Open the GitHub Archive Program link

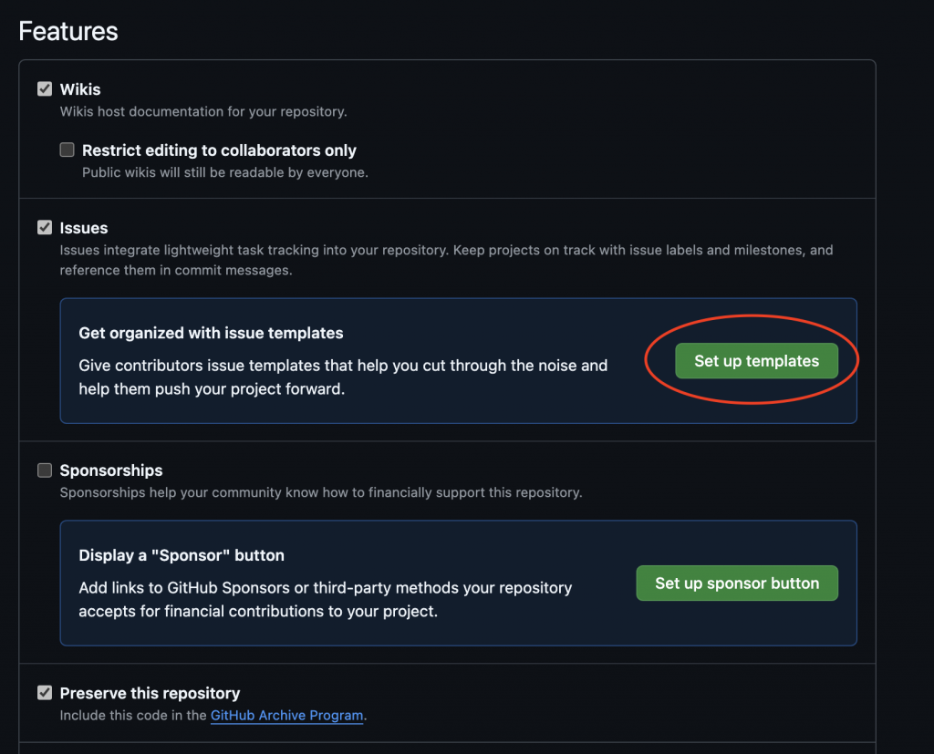pos(286,716)
